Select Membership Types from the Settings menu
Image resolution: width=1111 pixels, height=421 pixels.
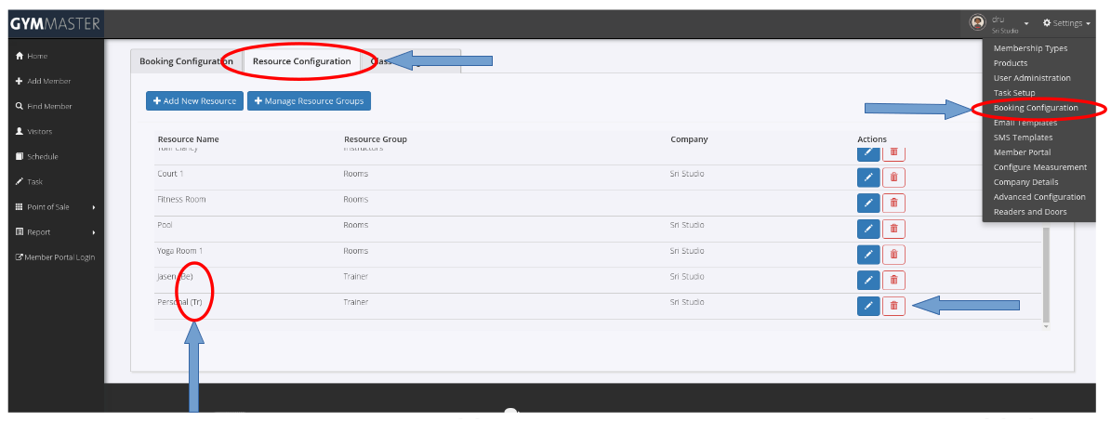click(x=1030, y=48)
